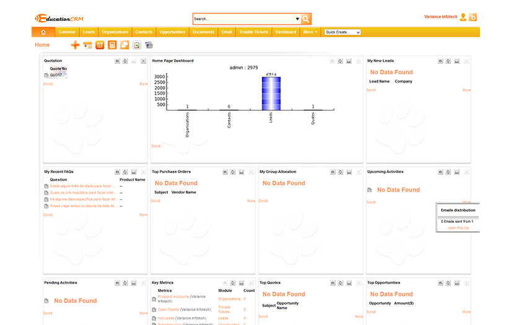
Task: Edit the Top Purchase Orders widget settings
Action: tap(225, 172)
